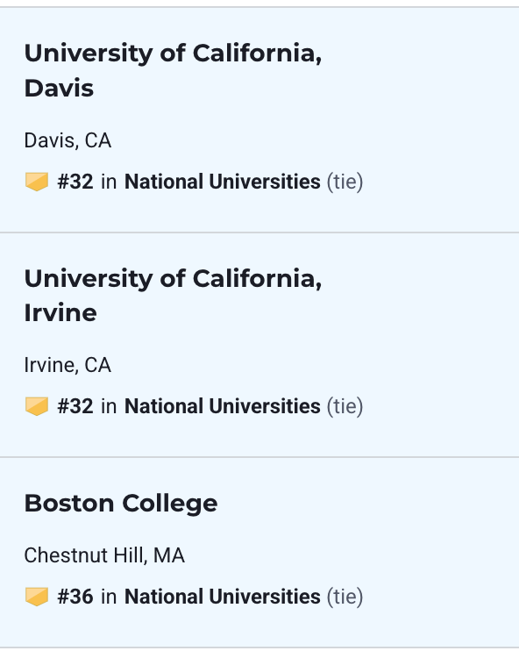Click the Irvine, CA location text
Image resolution: width=519 pixels, height=651 pixels.
click(68, 365)
